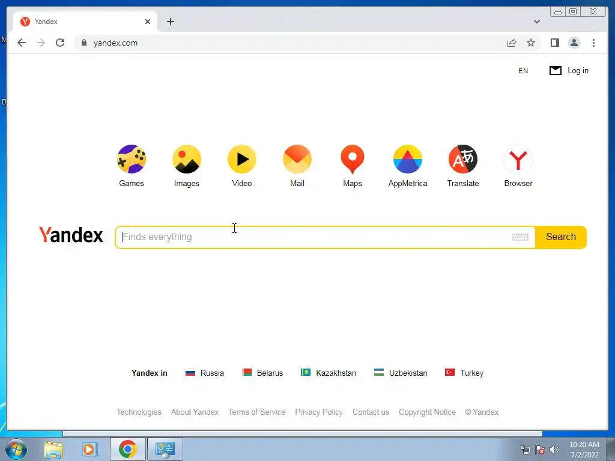Close the Yandex tab
Screen dimensions: 615x461
pos(148,22)
